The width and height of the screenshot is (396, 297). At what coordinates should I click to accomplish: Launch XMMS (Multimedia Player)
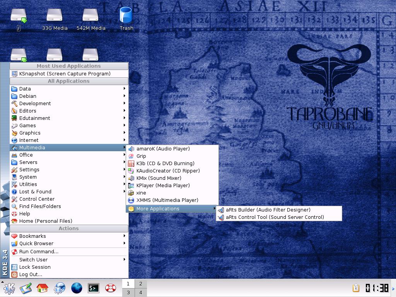(172, 200)
